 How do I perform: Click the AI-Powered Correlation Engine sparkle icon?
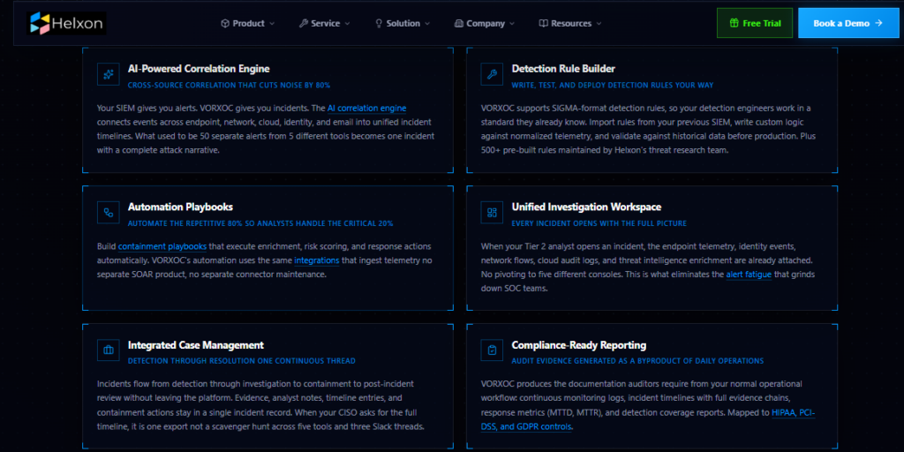[109, 74]
